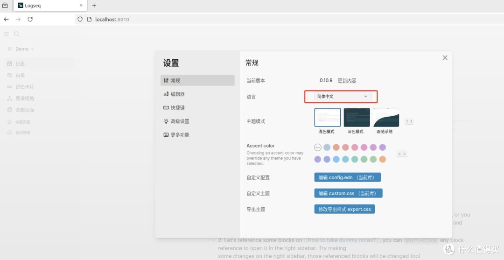Screen dimensions: 504x260
Task: Click the Accent color heading text
Action: click(x=261, y=146)
